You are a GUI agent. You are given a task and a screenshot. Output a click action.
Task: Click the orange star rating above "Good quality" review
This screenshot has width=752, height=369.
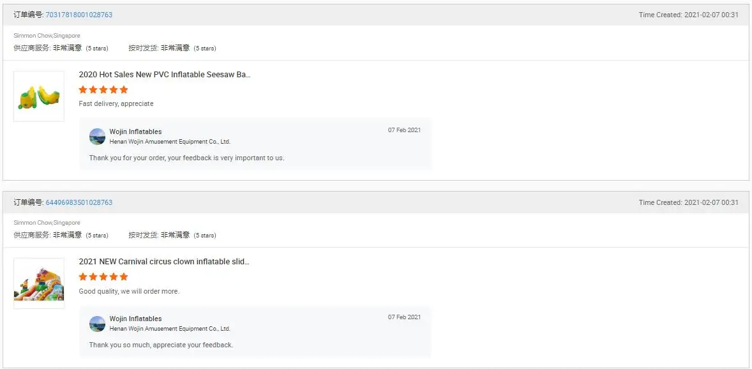pos(103,277)
